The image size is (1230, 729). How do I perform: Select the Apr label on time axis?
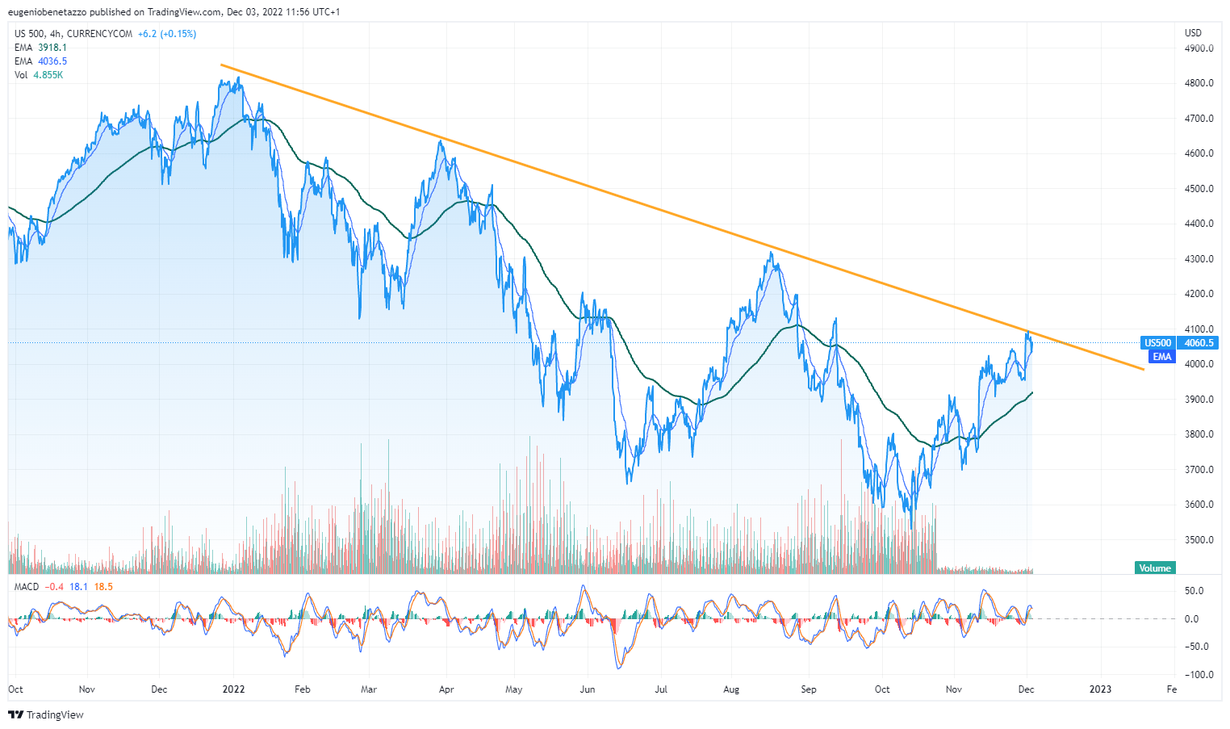tap(446, 689)
